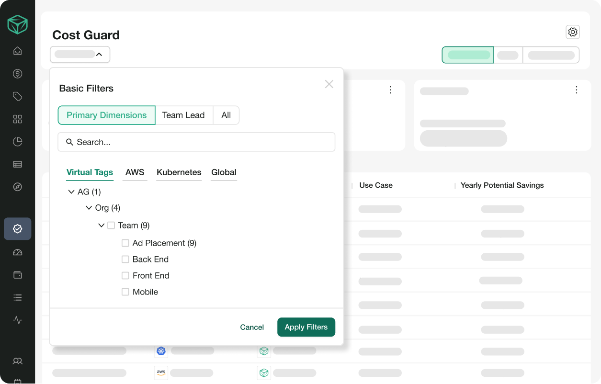The image size is (601, 384).
Task: Click the home icon in sidebar
Action: [x=18, y=51]
